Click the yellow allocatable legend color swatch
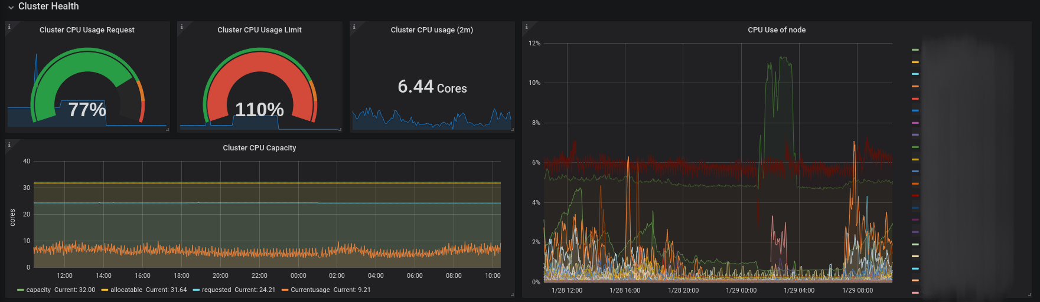 coord(105,290)
